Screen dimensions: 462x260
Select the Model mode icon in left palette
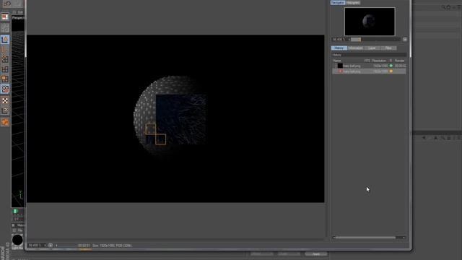click(x=5, y=17)
